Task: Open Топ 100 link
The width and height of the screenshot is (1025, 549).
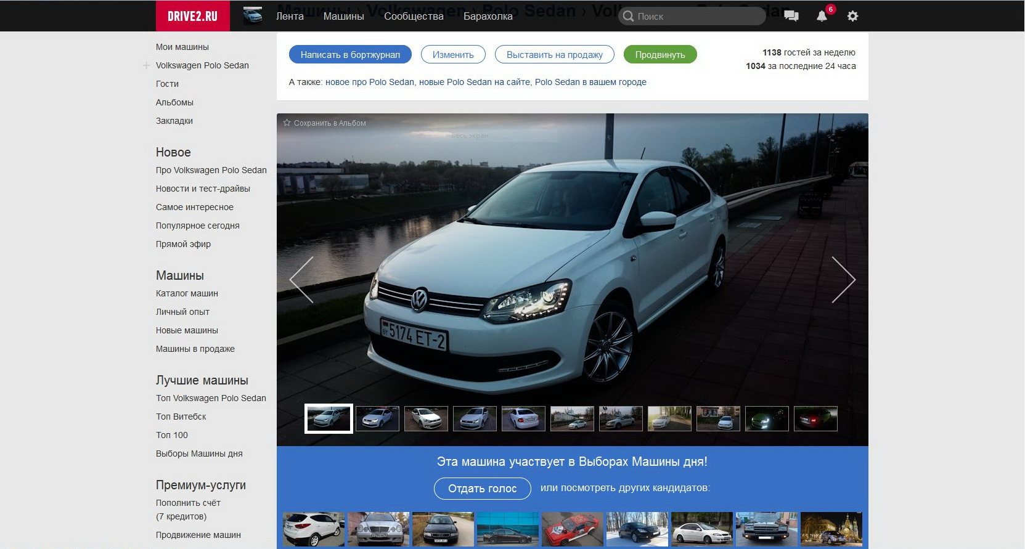Action: click(172, 435)
